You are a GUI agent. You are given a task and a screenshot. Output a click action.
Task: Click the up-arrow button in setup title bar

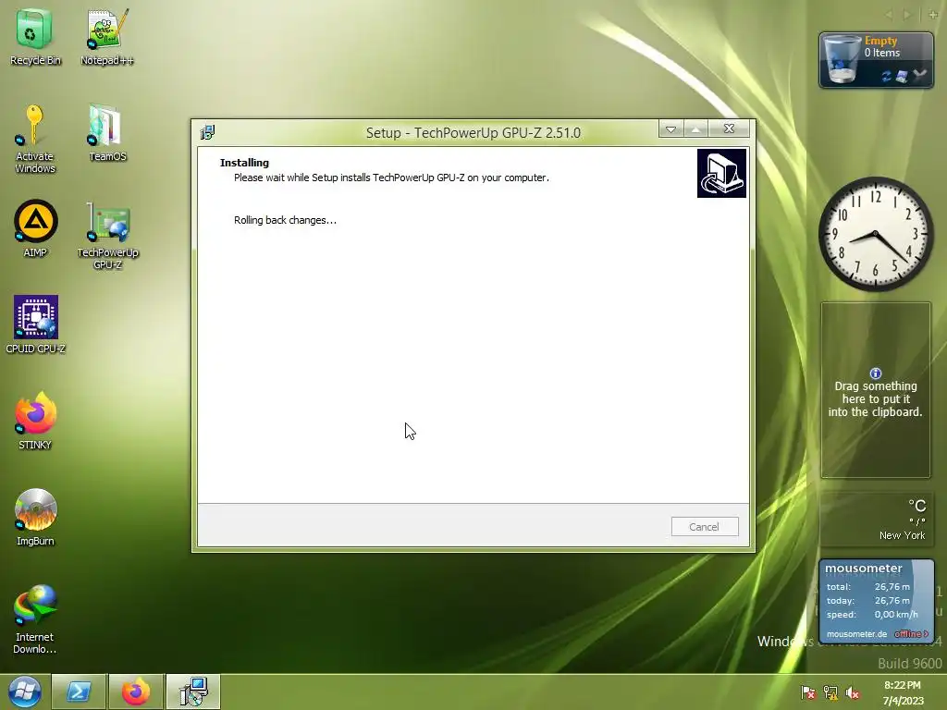tap(695, 129)
